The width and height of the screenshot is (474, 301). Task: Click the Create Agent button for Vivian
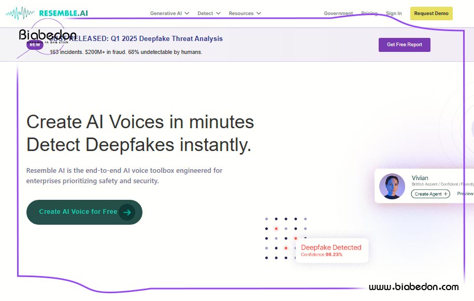point(430,194)
